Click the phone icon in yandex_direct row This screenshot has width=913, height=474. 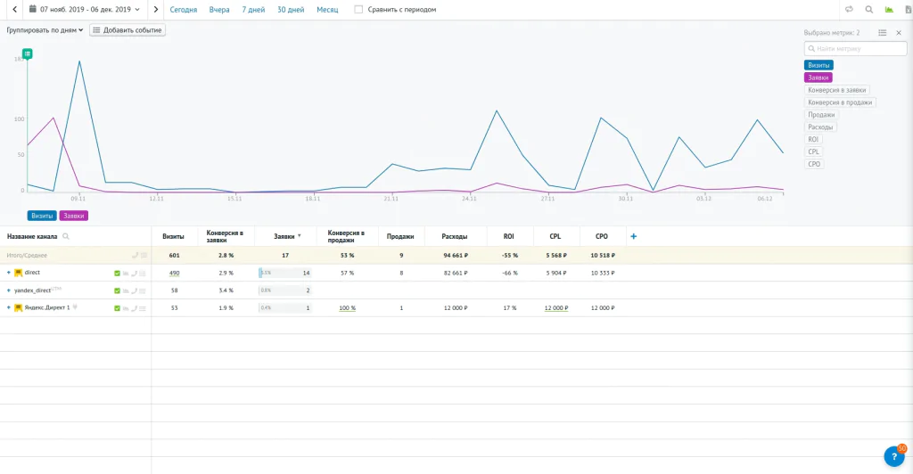[x=134, y=290]
